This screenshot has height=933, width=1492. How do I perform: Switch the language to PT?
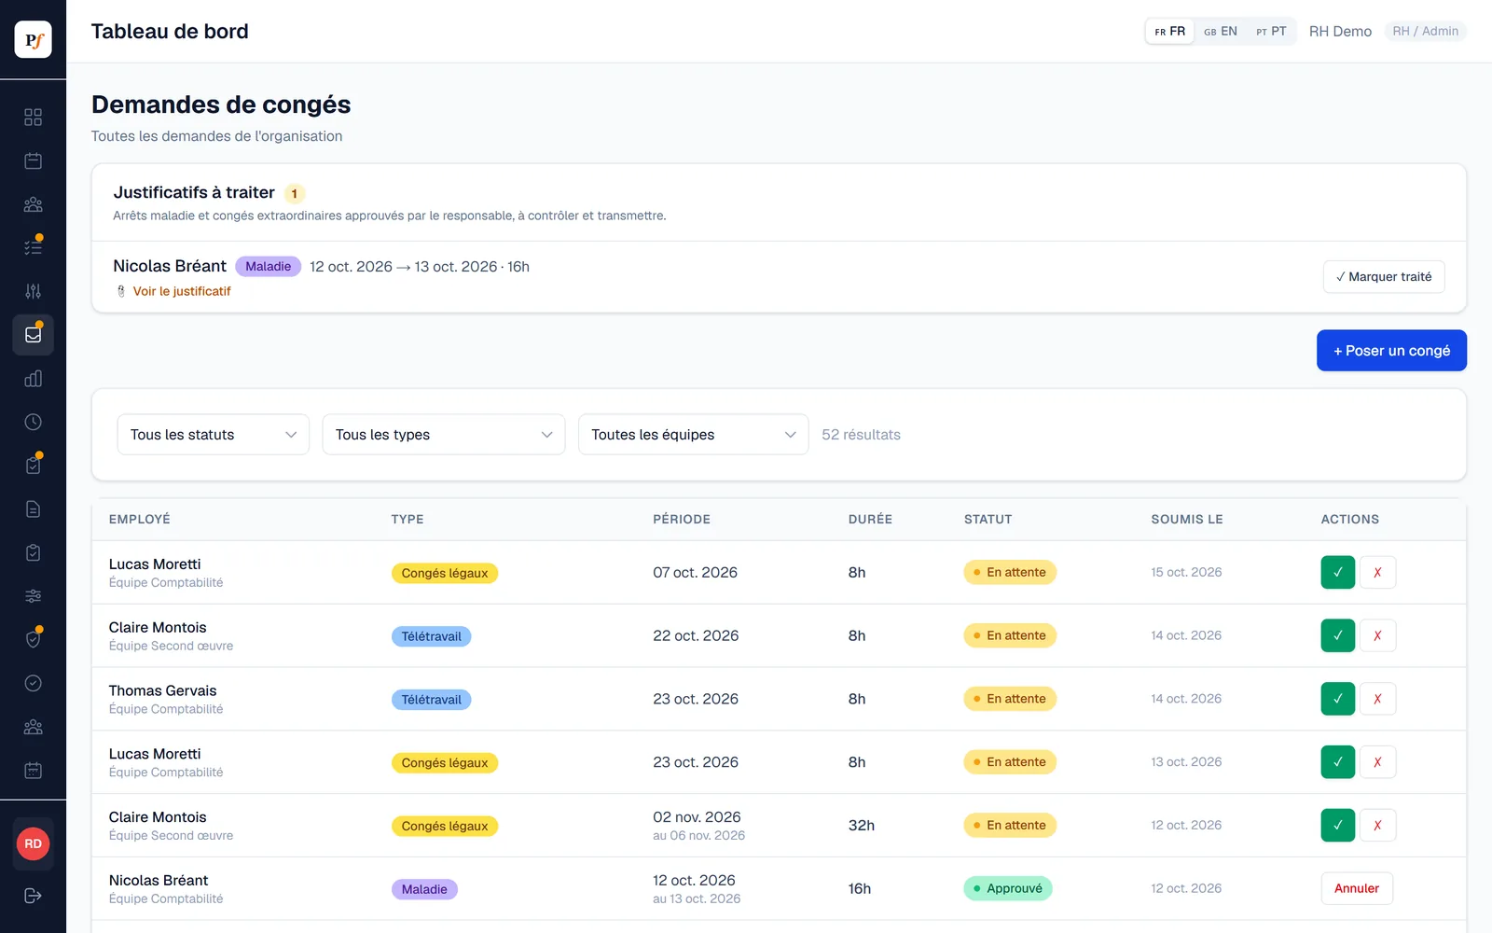(1271, 32)
